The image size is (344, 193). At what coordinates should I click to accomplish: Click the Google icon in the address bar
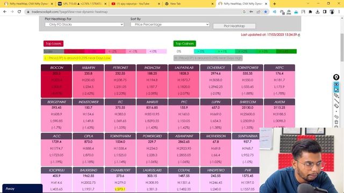click(x=244, y=12)
